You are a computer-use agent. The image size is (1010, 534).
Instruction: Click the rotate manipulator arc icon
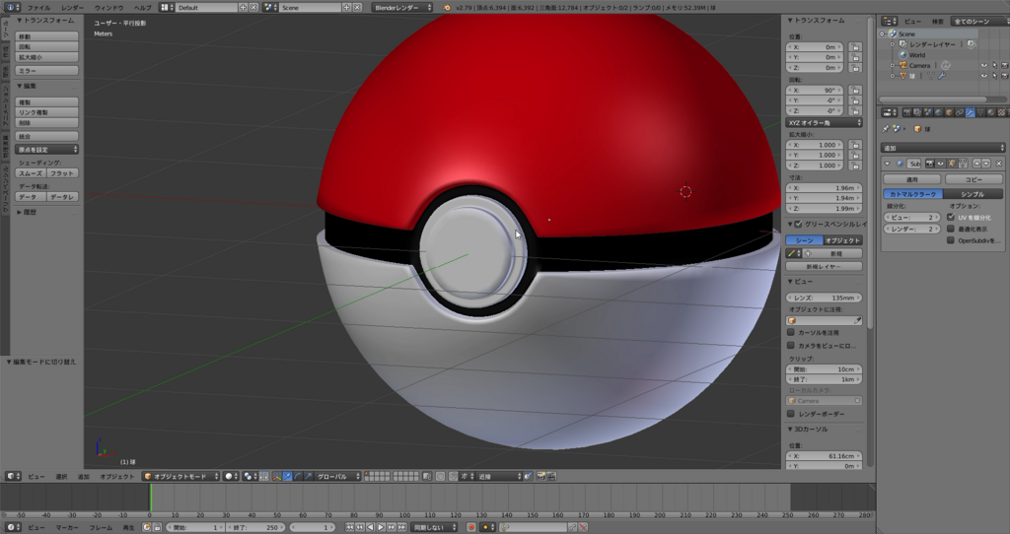point(298,477)
